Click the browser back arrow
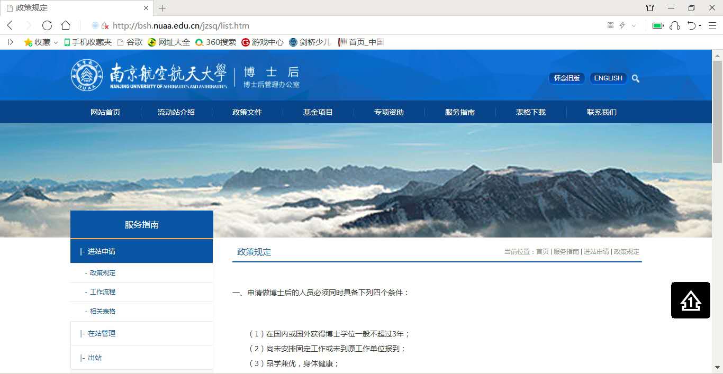 tap(10, 25)
